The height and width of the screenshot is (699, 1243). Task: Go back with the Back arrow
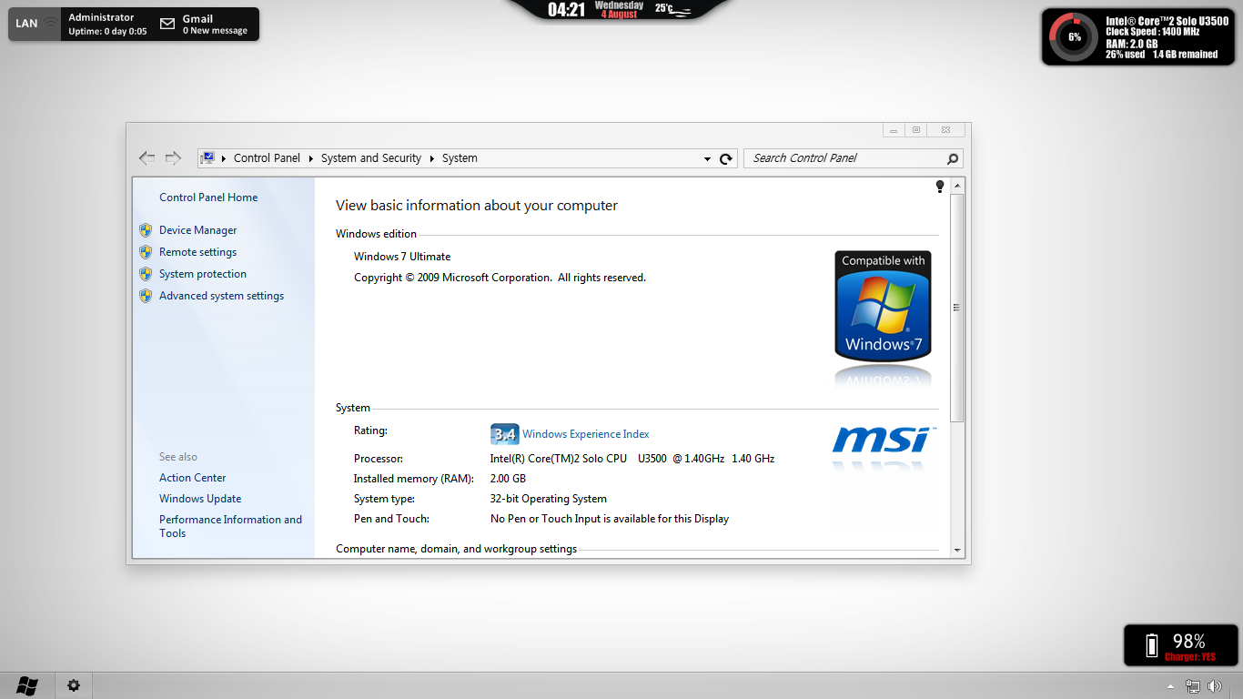147,158
